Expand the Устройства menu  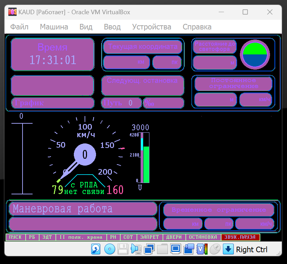tap(151, 27)
